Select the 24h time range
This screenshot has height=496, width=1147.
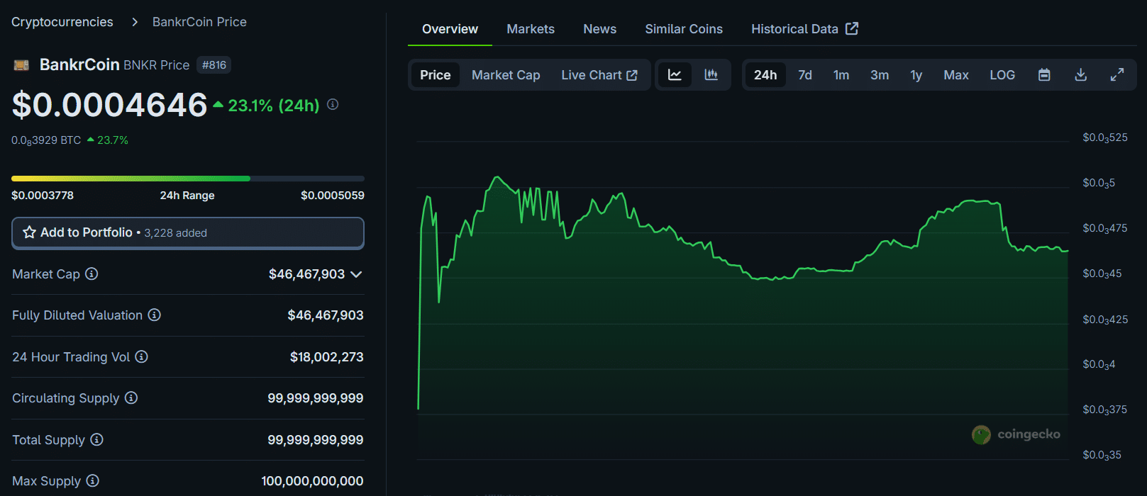pos(765,75)
